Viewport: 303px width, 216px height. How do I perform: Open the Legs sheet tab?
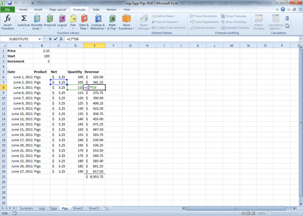pyautogui.click(x=41, y=208)
